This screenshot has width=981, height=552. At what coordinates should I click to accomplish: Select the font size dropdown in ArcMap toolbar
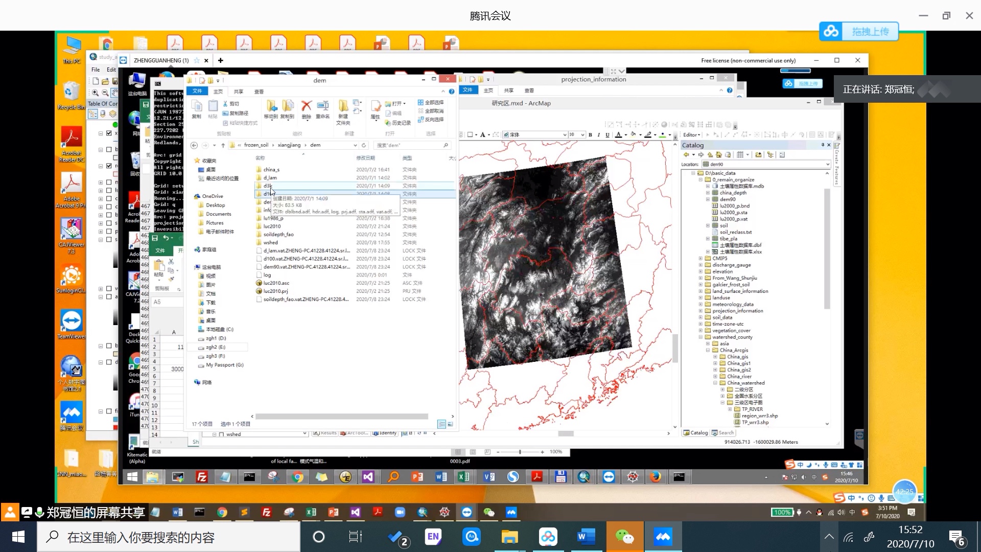(x=574, y=134)
